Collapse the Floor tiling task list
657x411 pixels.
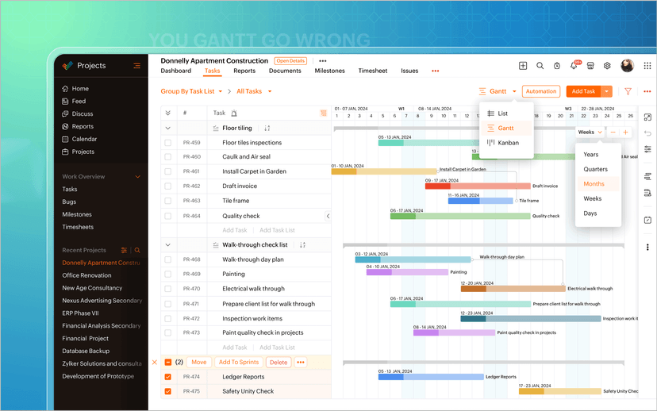pyautogui.click(x=168, y=129)
